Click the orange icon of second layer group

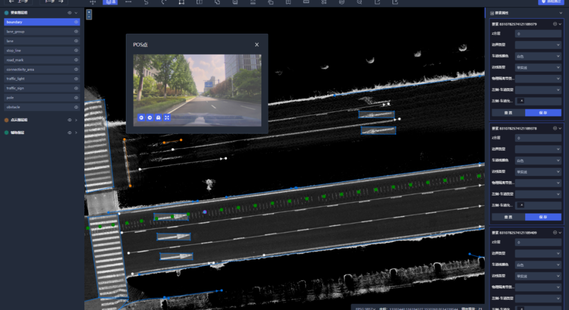pyautogui.click(x=6, y=120)
